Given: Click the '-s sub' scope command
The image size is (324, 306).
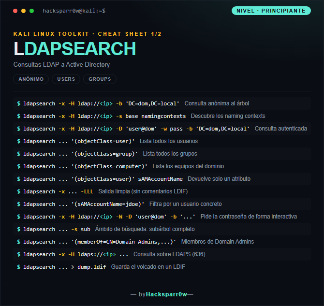Looking at the screenshot, I should click(x=54, y=229).
